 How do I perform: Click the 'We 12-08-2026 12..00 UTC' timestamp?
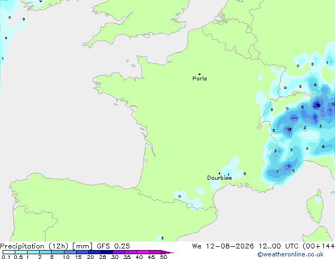(245, 246)
